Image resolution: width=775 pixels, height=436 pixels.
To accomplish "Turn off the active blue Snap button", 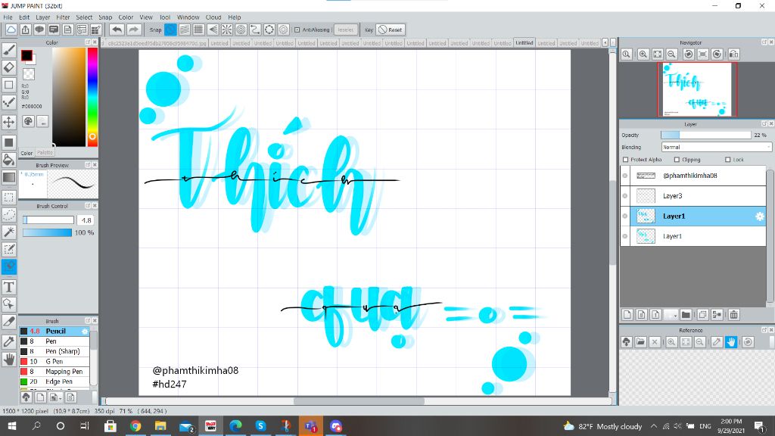I will (x=170, y=30).
